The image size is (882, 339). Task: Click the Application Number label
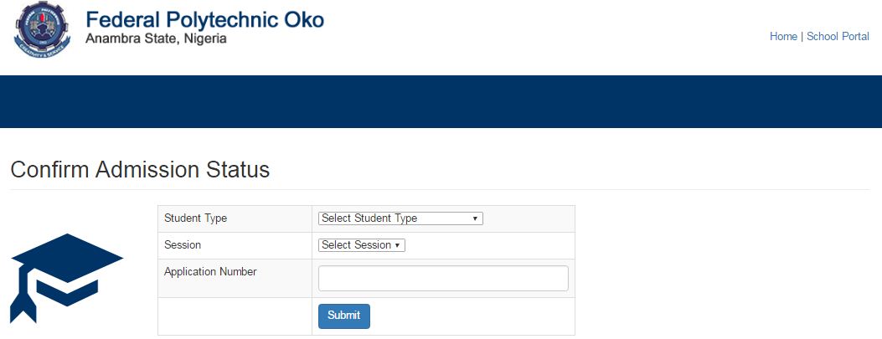(x=210, y=271)
